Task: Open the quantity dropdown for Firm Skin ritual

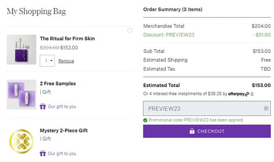Action: click(x=47, y=61)
